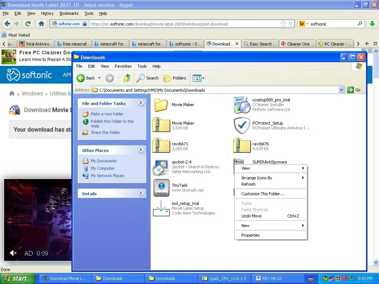
Task: Go back in the Downloads Explorer window
Action: [x=86, y=78]
